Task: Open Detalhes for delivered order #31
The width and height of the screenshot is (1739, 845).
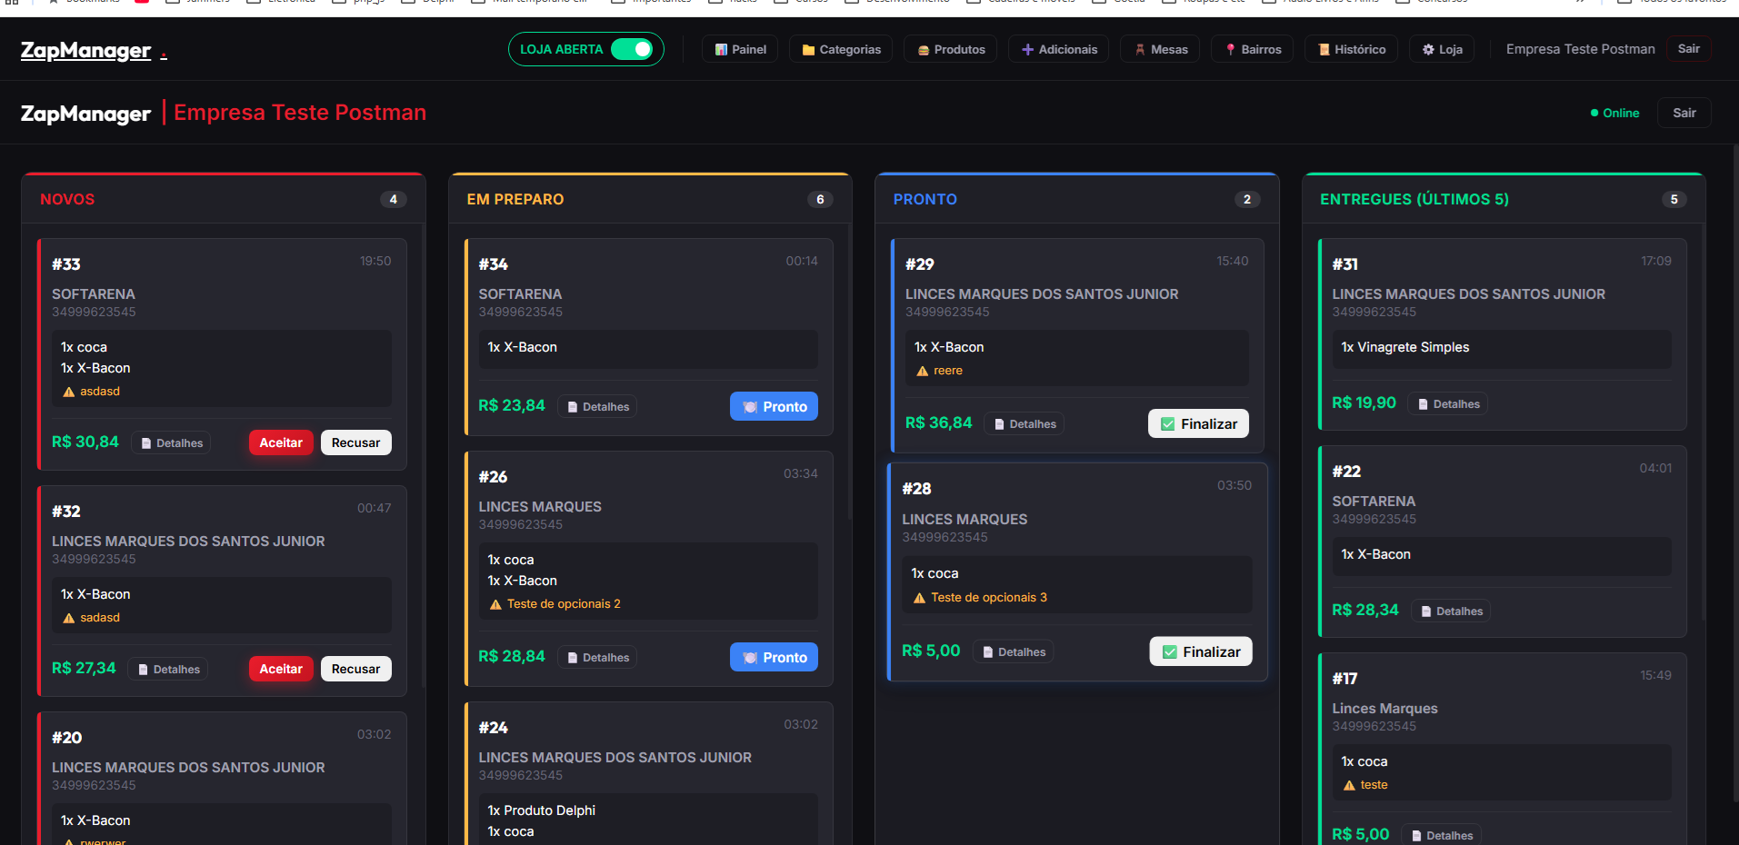Action: coord(1448,403)
